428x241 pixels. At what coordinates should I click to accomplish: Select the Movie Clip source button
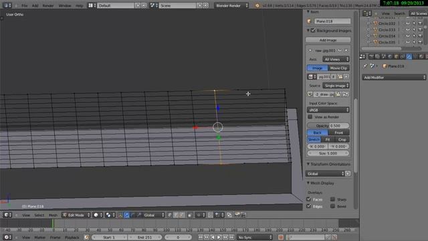tap(338, 68)
